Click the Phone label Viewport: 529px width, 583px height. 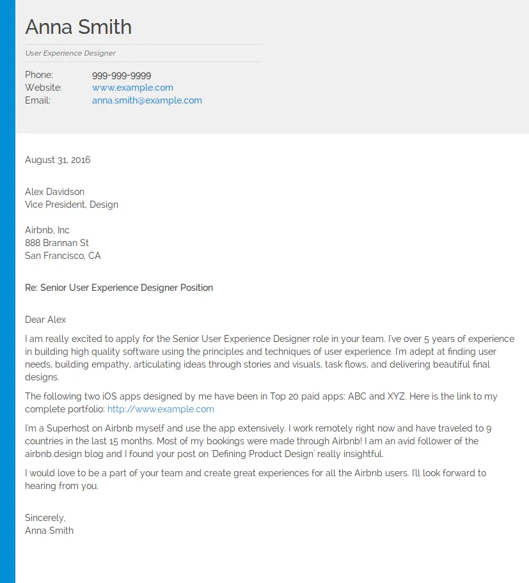click(39, 75)
